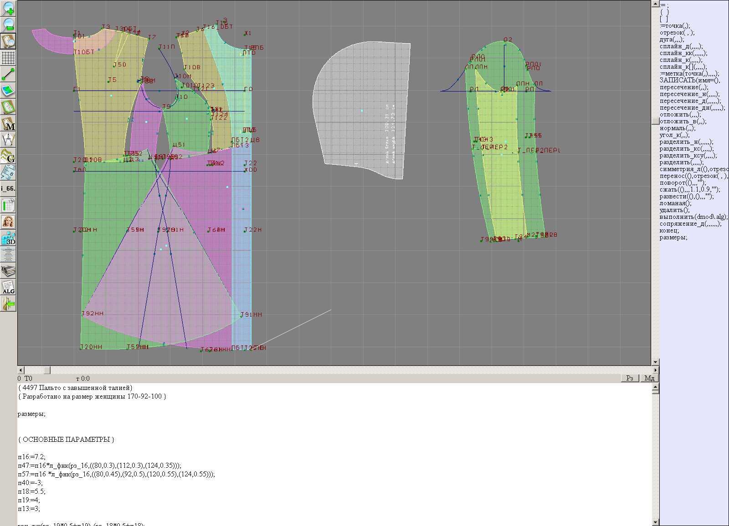The image size is (729, 526).
Task: Click the ALG algorithm document icon
Action: tap(8, 288)
